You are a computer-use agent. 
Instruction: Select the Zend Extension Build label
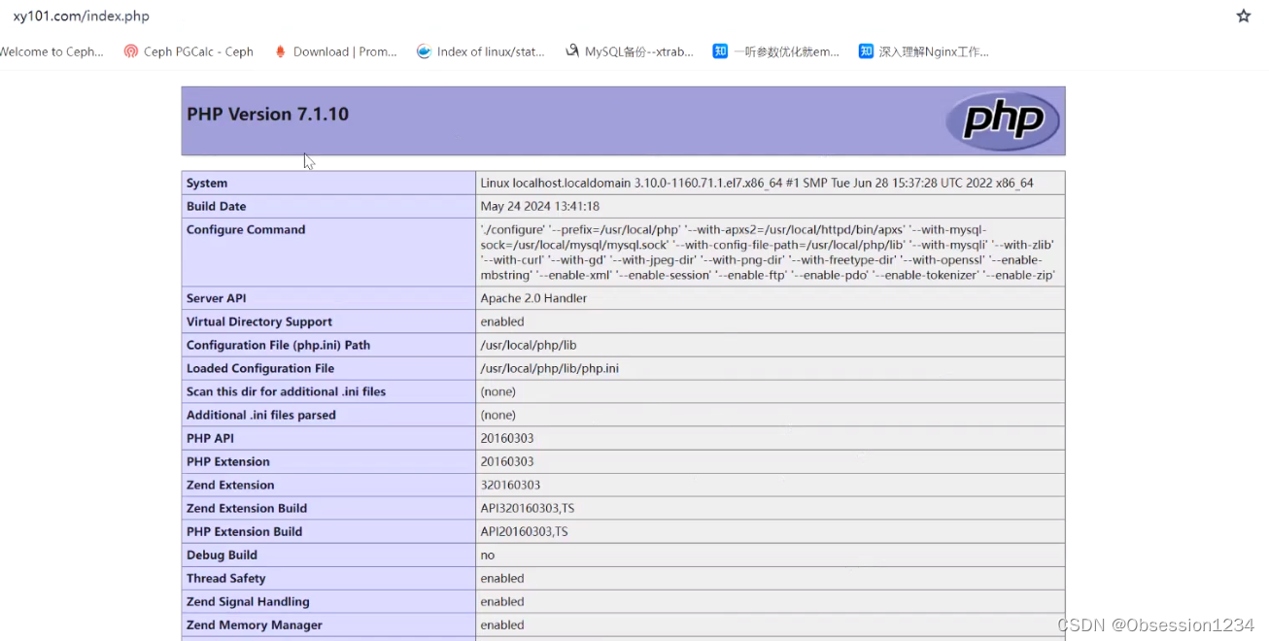point(247,508)
